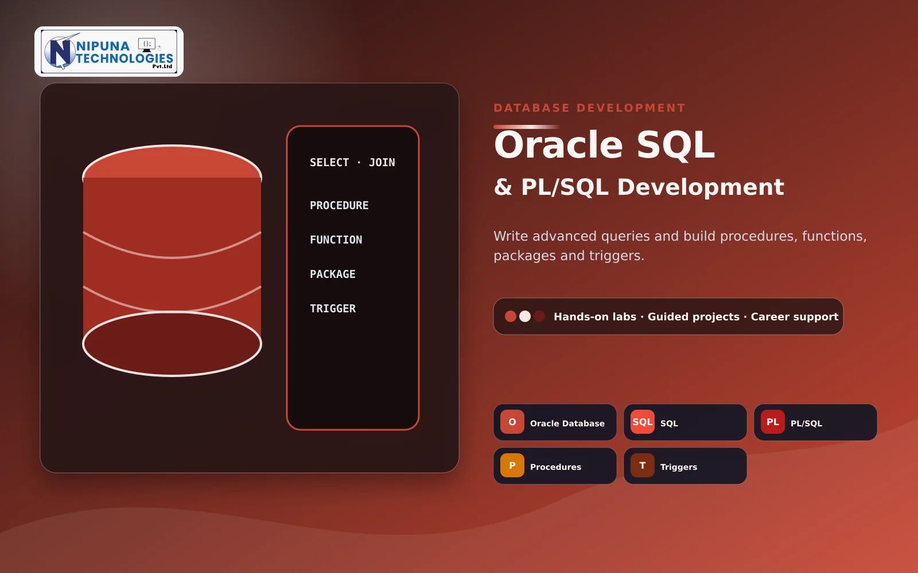Click the Oracle Database 'O' icon

[x=512, y=422]
